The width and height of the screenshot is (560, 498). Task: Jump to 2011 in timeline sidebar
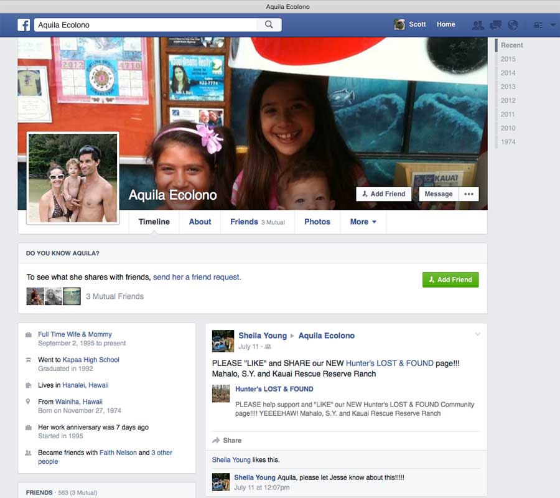[x=508, y=115]
